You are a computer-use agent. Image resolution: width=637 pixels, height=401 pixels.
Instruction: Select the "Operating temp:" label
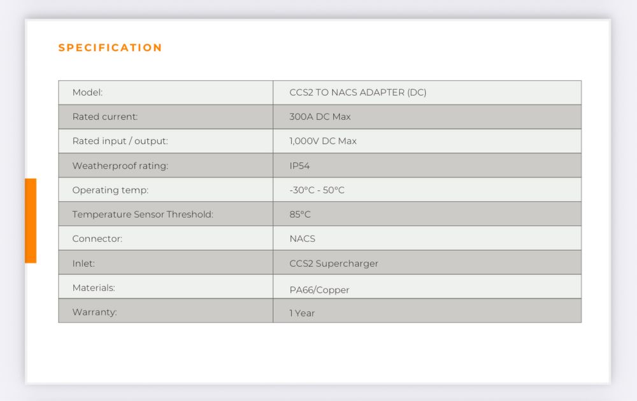click(x=110, y=190)
